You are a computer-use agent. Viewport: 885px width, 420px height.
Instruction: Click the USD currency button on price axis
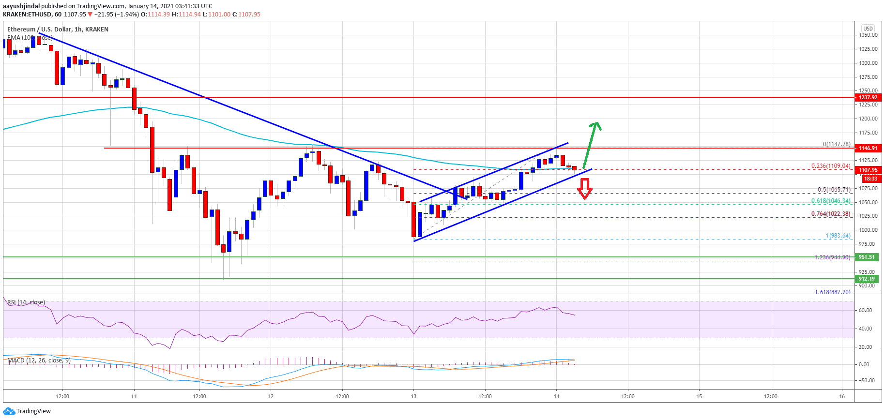(868, 29)
